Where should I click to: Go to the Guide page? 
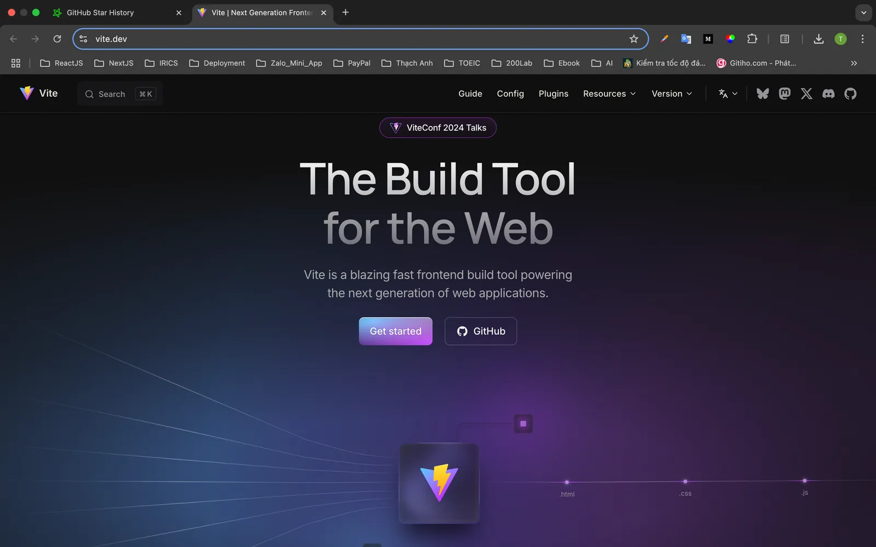pyautogui.click(x=470, y=94)
